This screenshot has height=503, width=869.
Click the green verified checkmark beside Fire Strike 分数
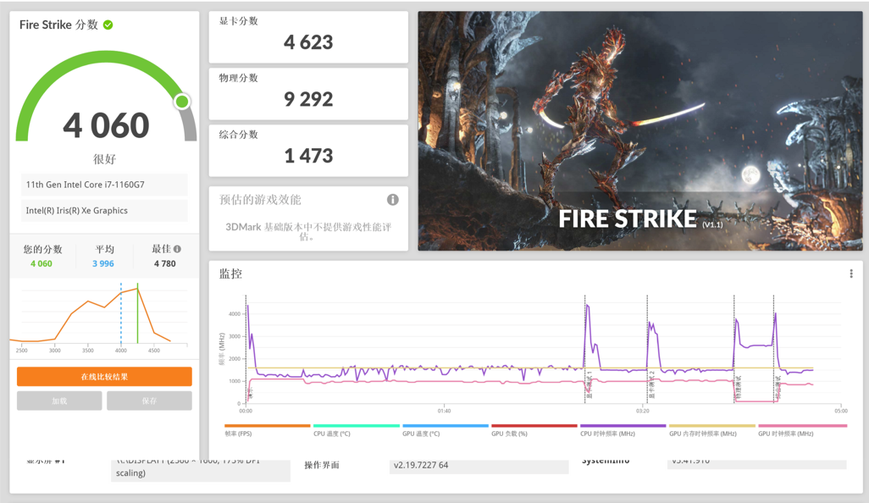(108, 25)
